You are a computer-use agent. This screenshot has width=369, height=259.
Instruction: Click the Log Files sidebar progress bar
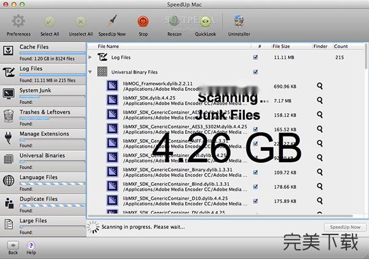pos(52,75)
